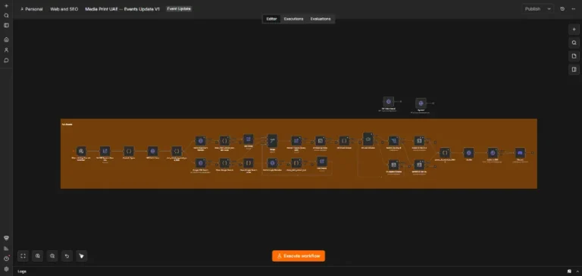Screen dimensions: 582x276
Task: Tidy up workflow nodes button
Action: coord(81,256)
